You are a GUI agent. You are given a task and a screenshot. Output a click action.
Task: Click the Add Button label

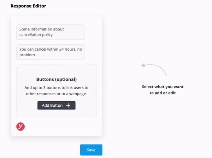point(52,106)
